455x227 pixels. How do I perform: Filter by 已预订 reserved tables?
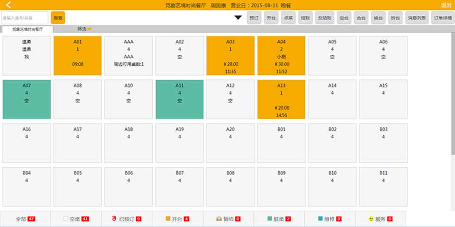[127, 219]
